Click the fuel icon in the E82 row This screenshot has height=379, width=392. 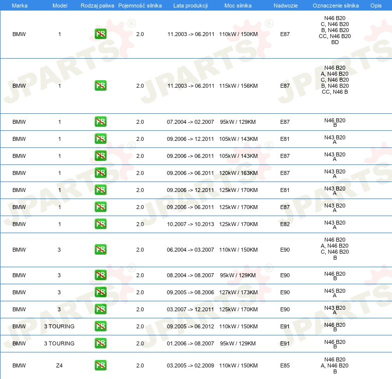click(100, 224)
